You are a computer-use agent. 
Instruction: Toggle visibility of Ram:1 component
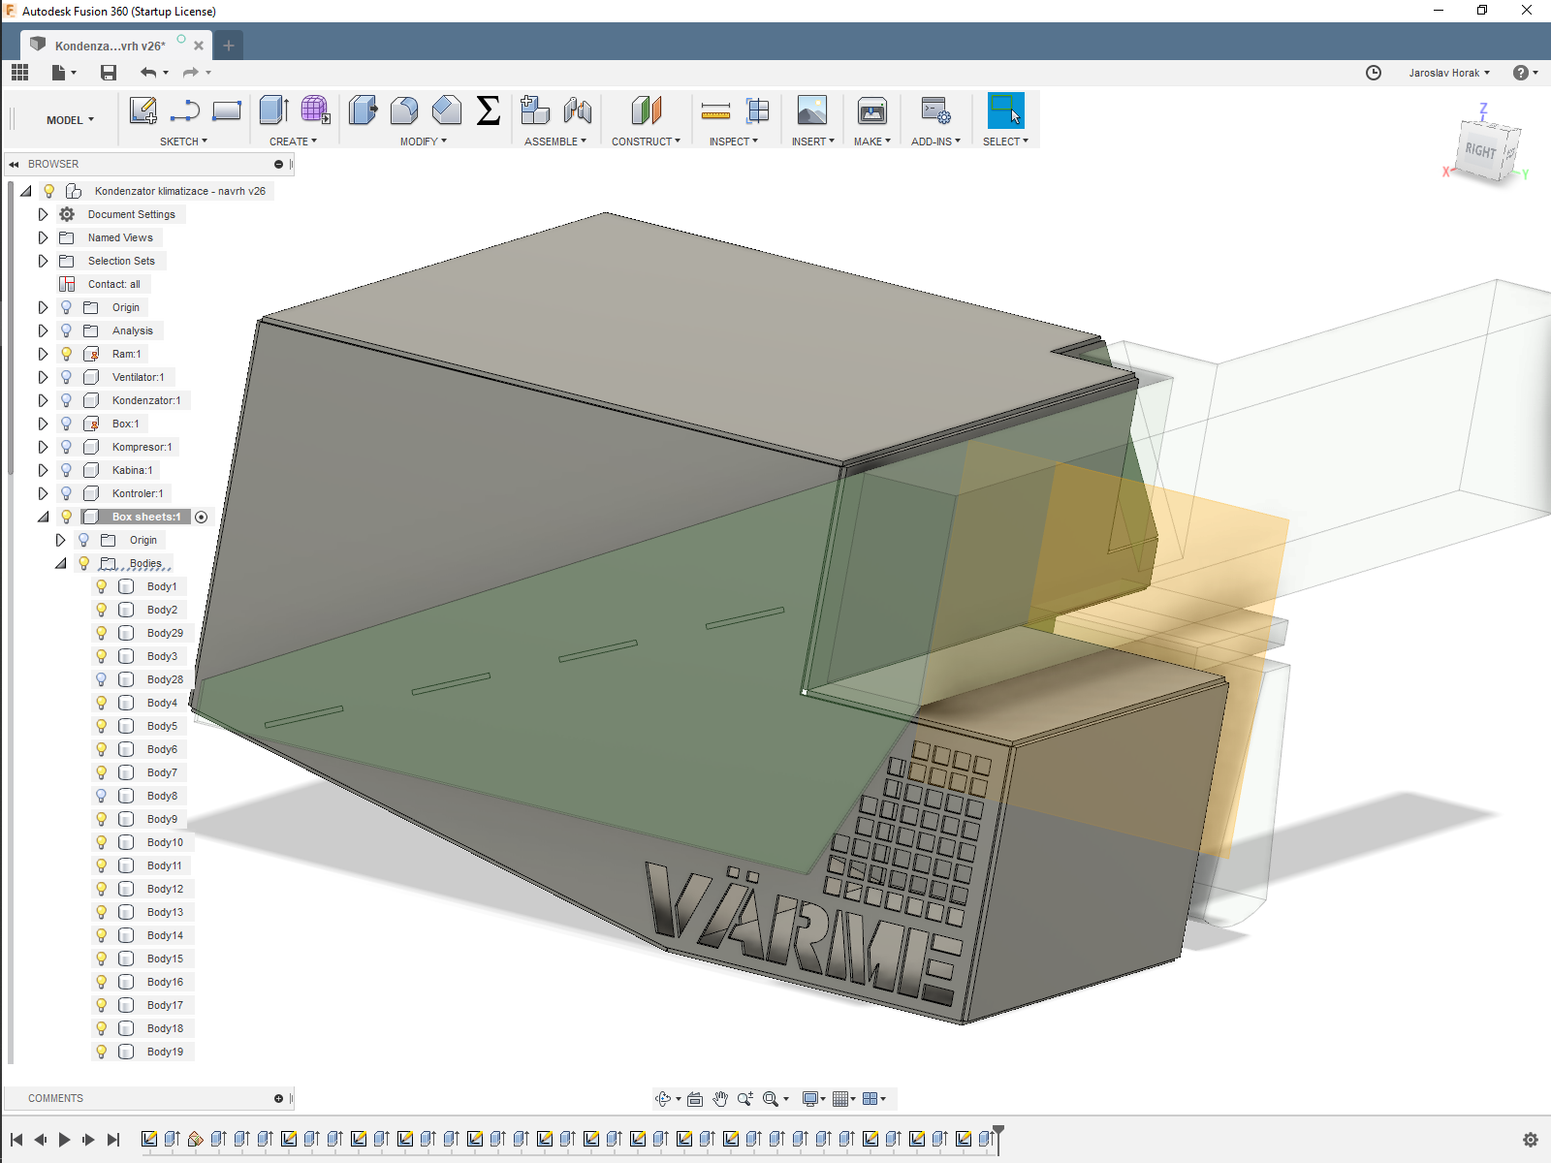tap(66, 354)
